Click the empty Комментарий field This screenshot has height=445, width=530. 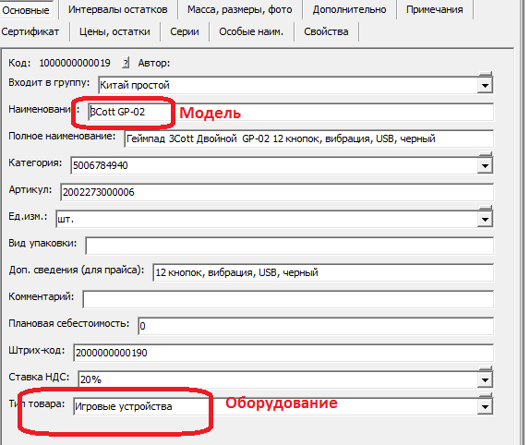point(288,299)
